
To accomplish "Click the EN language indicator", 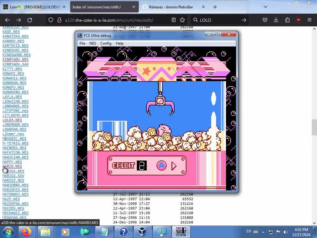I will [x=249, y=231].
